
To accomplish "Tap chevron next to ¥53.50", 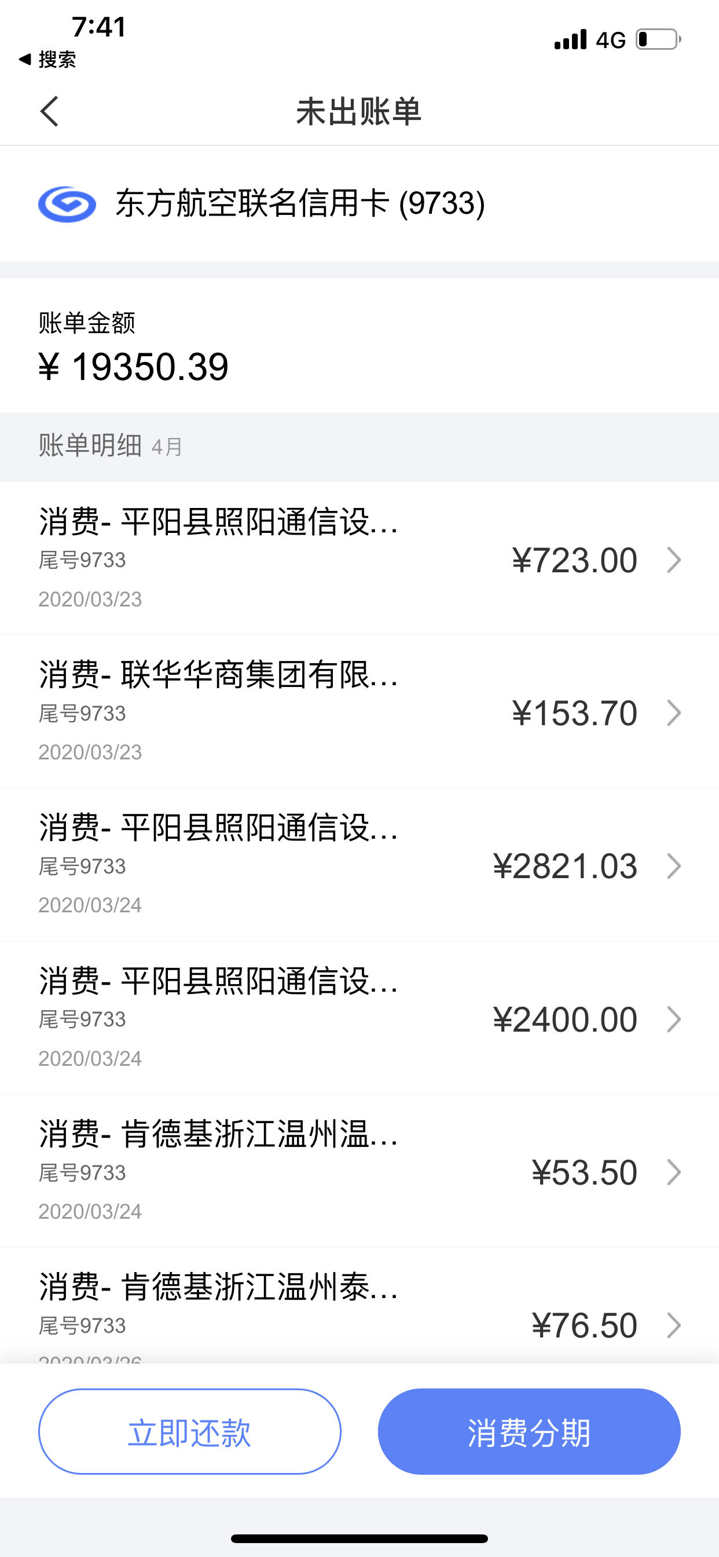I will coord(674,1172).
